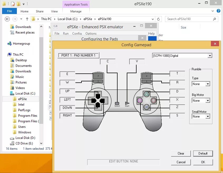Edit the UP direction mapping field
This screenshot has width=223, height=173.
[67, 91]
